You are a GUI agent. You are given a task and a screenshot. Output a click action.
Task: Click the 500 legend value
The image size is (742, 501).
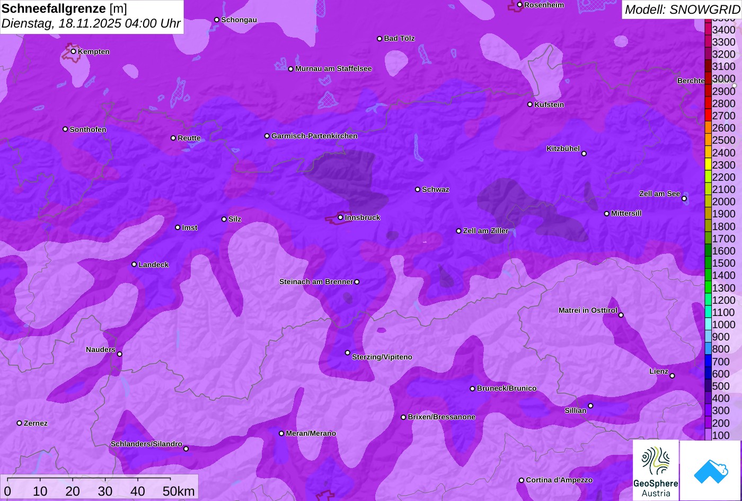coord(721,386)
